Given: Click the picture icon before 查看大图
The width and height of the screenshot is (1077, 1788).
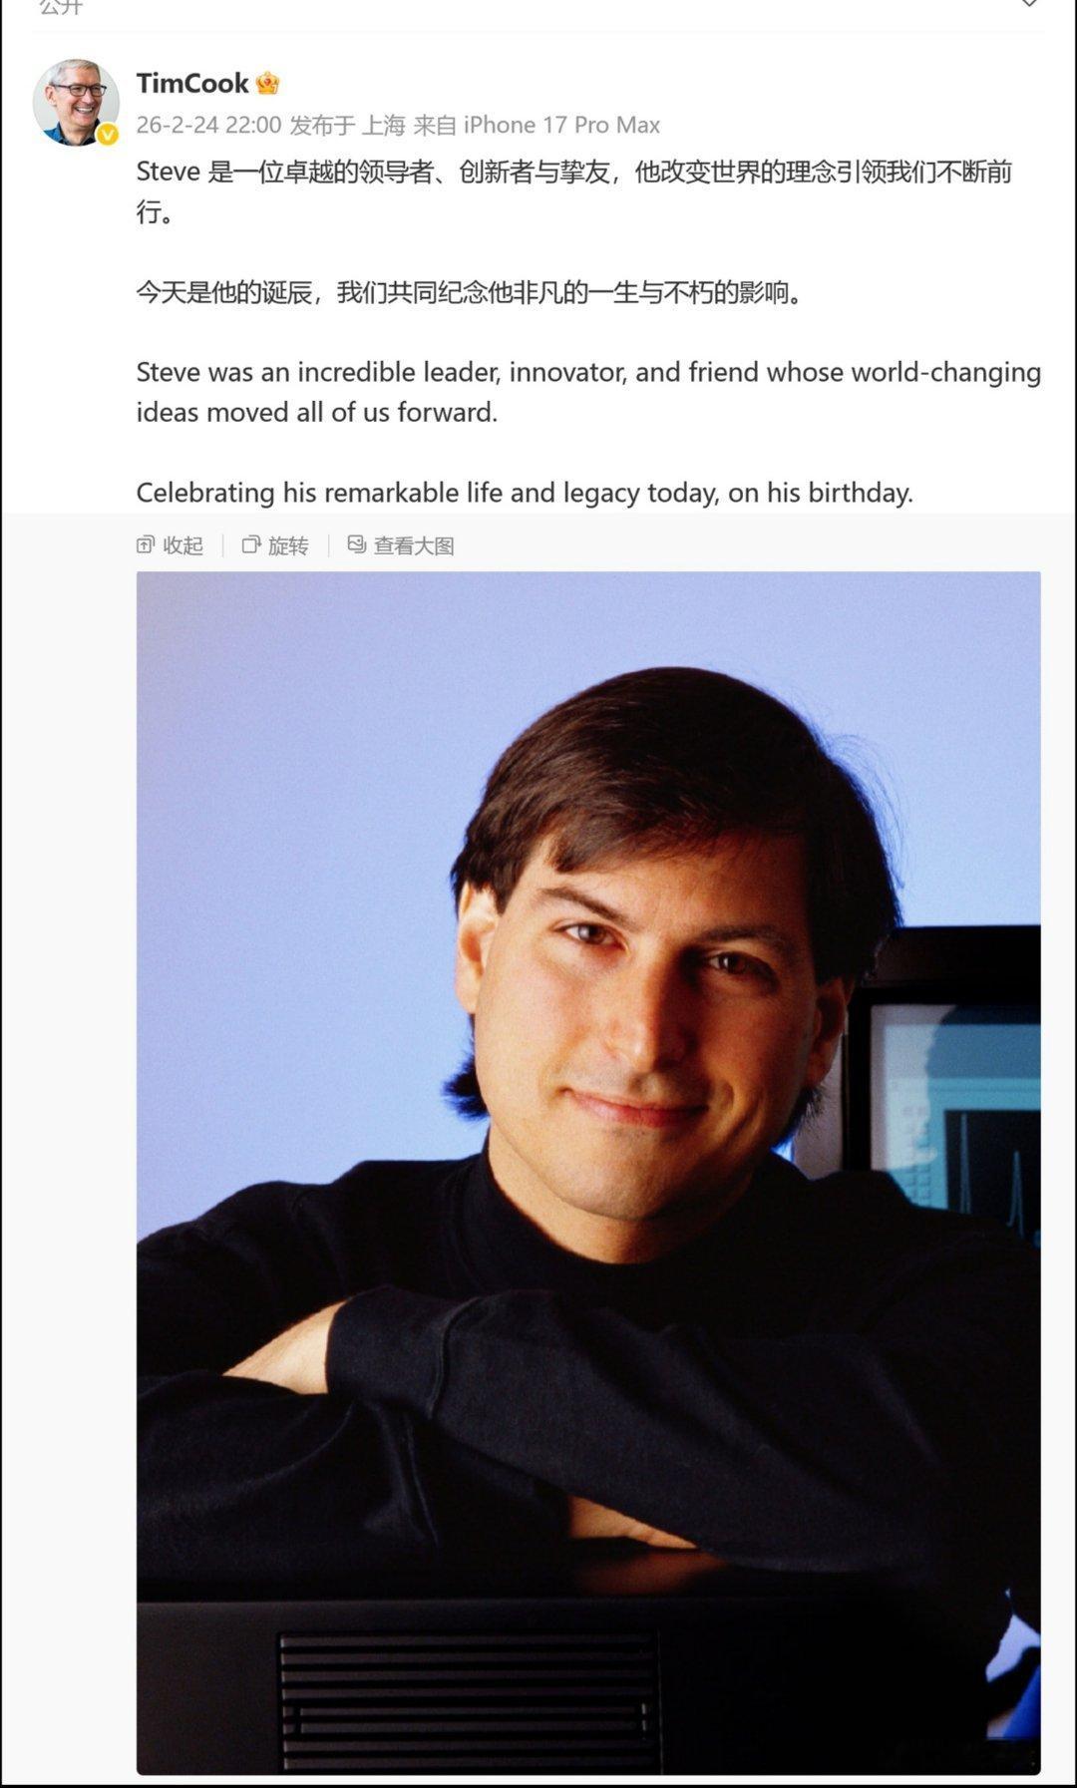Looking at the screenshot, I should pyautogui.click(x=357, y=544).
